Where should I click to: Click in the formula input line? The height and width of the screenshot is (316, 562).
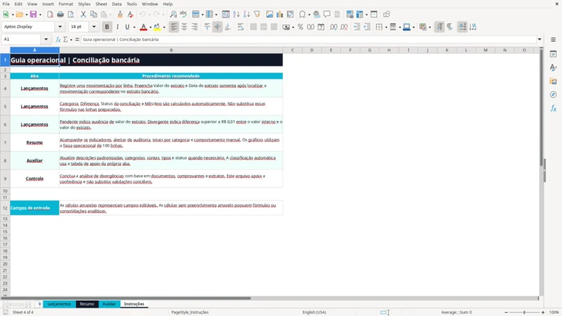(308, 39)
